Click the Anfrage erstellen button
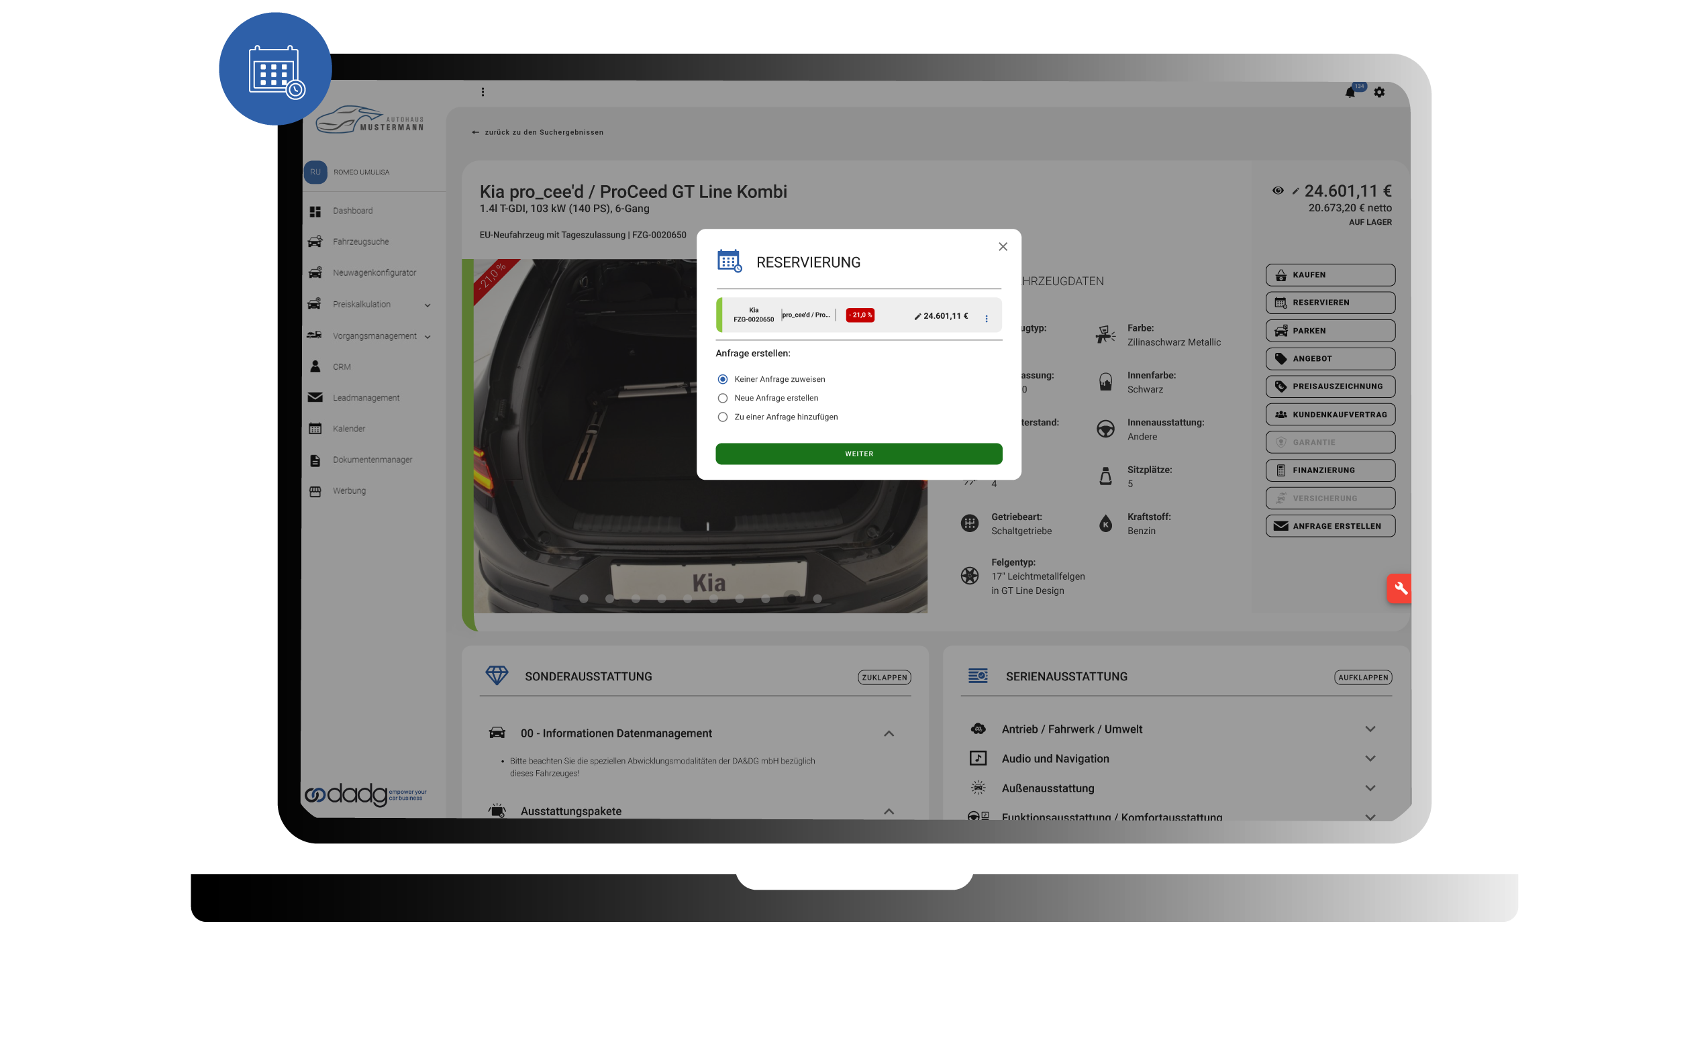Image resolution: width=1708 pixels, height=1040 pixels. pos(1330,527)
